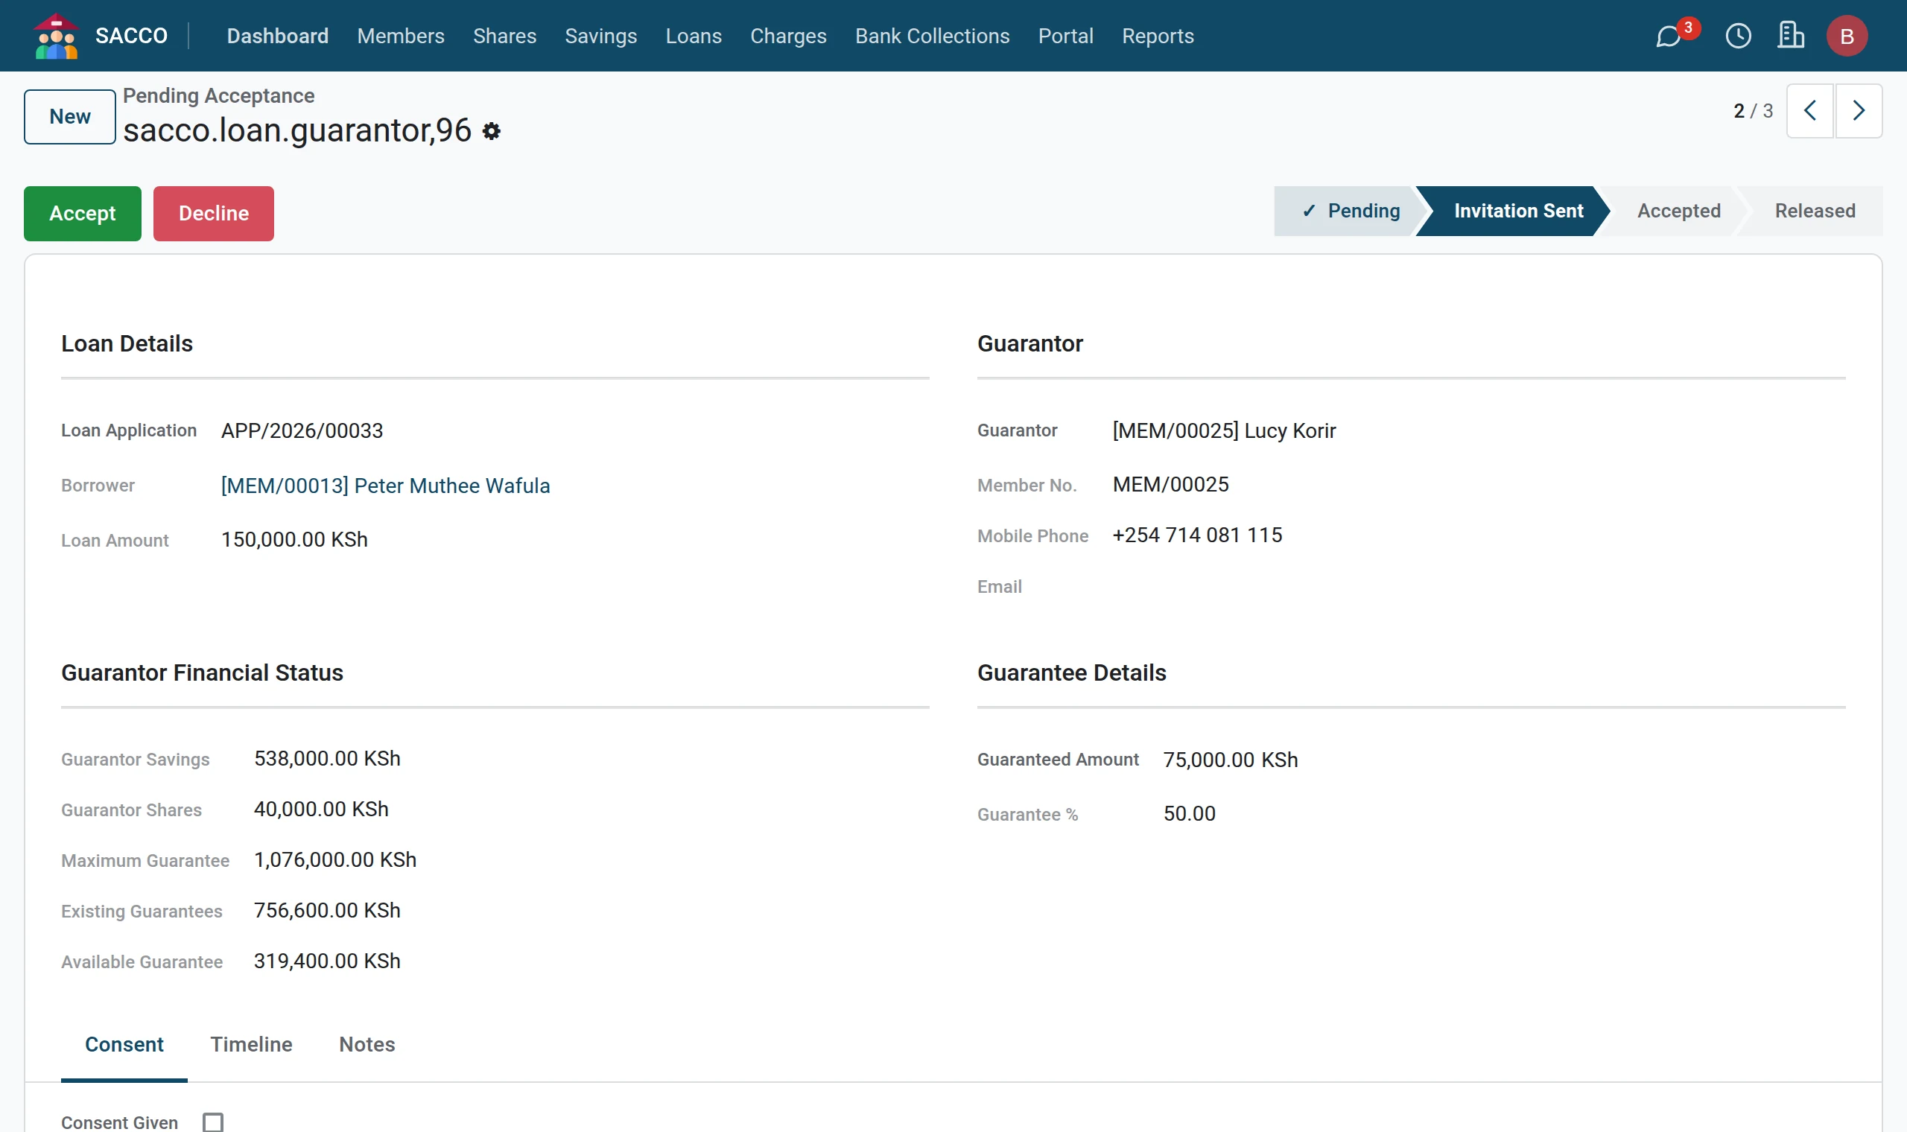Open the Charges menu

(788, 36)
